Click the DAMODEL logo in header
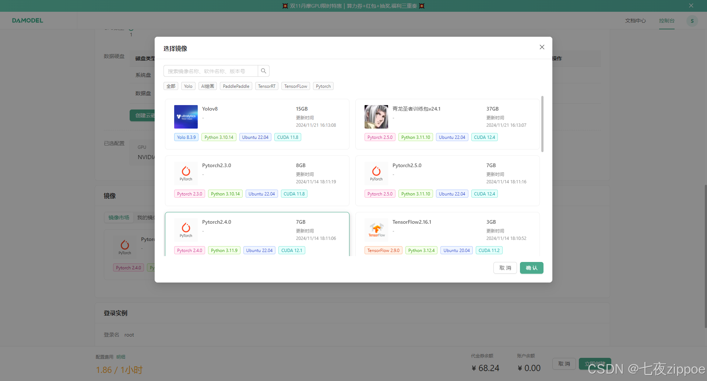The width and height of the screenshot is (707, 381). click(x=28, y=21)
